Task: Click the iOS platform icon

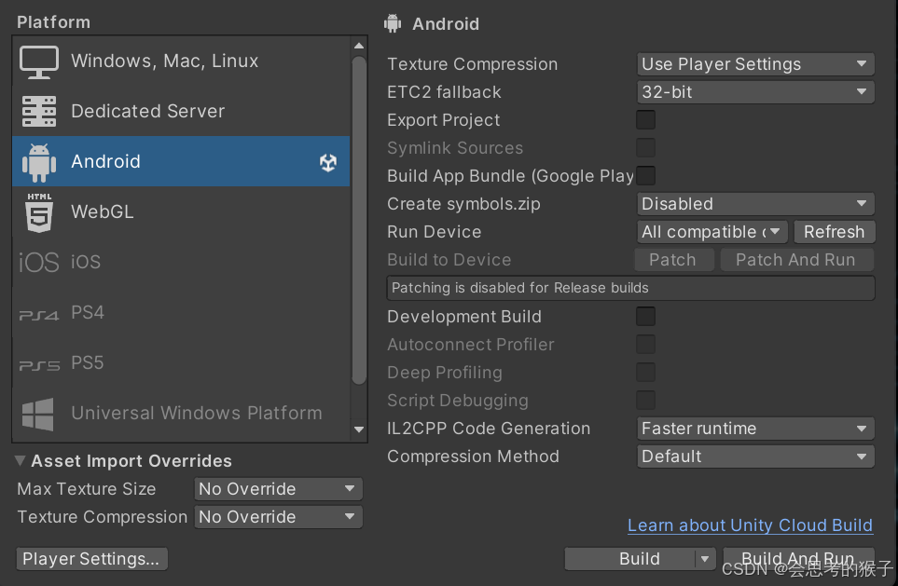Action: pyautogui.click(x=39, y=263)
